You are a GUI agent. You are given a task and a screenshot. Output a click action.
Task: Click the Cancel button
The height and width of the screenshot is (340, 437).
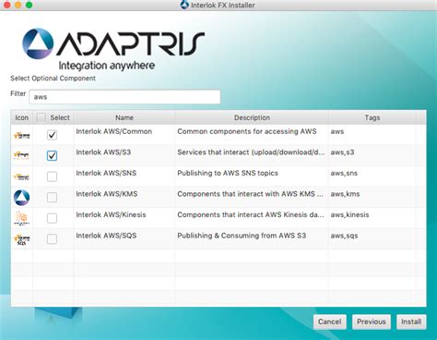click(330, 322)
